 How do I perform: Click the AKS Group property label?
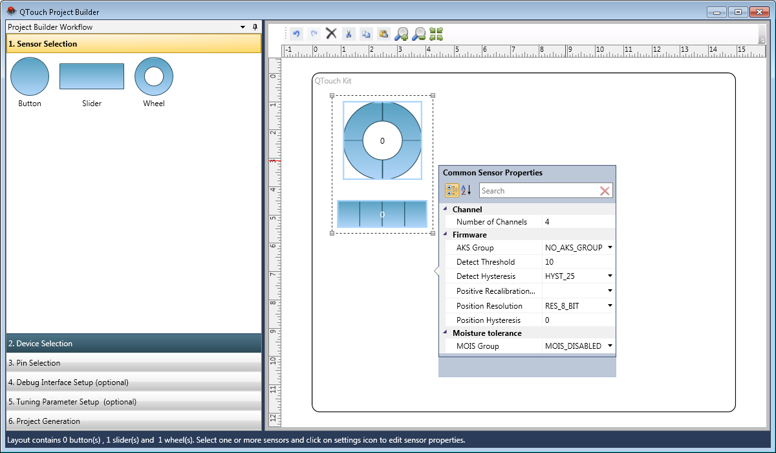pyautogui.click(x=475, y=248)
